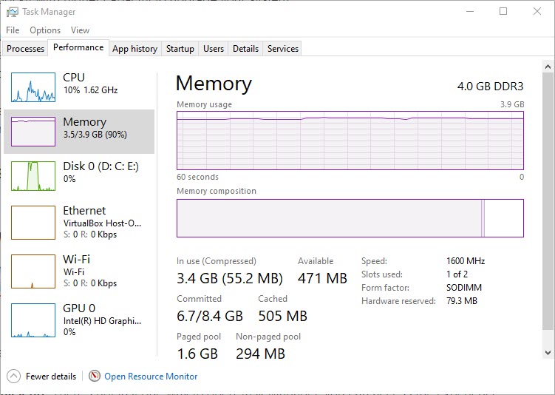This screenshot has height=395, width=555.
Task: Switch to the Startup tab
Action: click(180, 49)
